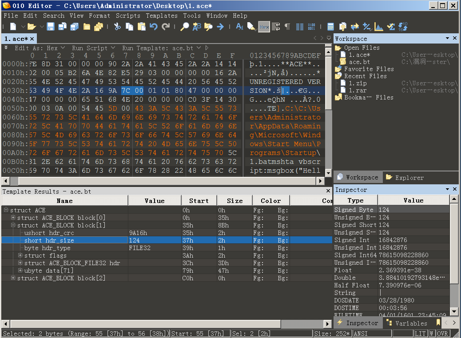Toggle LIT endian indicator in status bar
This screenshot has height=338, width=461.
tap(420, 334)
